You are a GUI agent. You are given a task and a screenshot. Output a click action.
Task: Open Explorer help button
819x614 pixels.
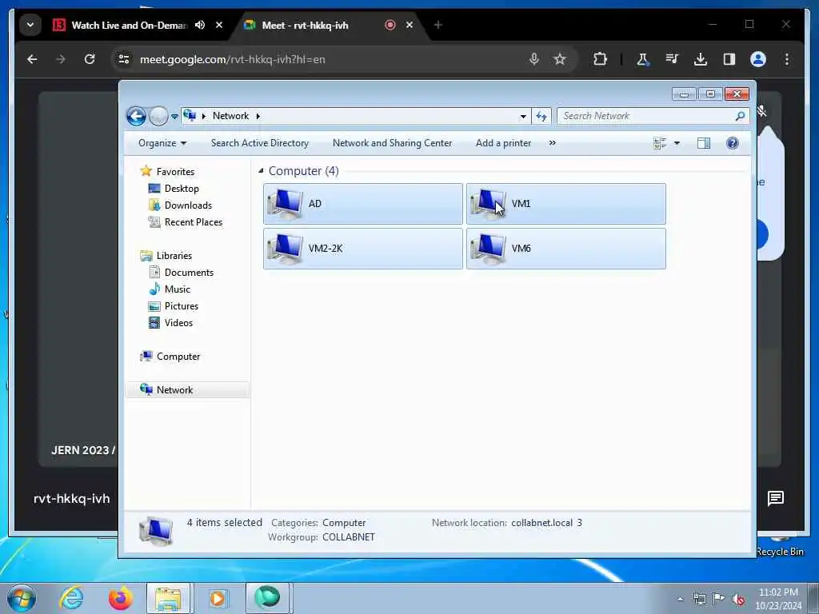click(733, 143)
